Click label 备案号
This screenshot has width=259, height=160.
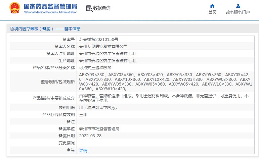69,40
